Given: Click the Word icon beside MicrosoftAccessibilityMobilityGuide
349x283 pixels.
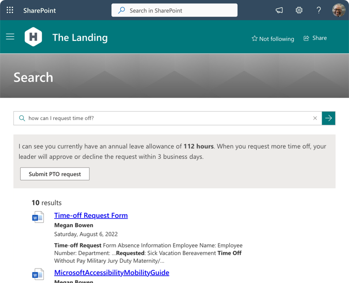Looking at the screenshot, I should (x=38, y=274).
